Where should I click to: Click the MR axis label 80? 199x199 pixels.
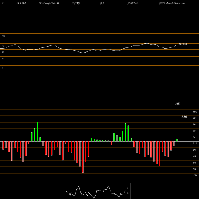tap(194, 118)
